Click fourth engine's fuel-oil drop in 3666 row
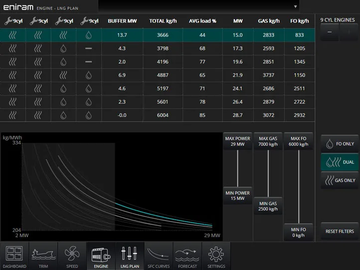 (89, 35)
